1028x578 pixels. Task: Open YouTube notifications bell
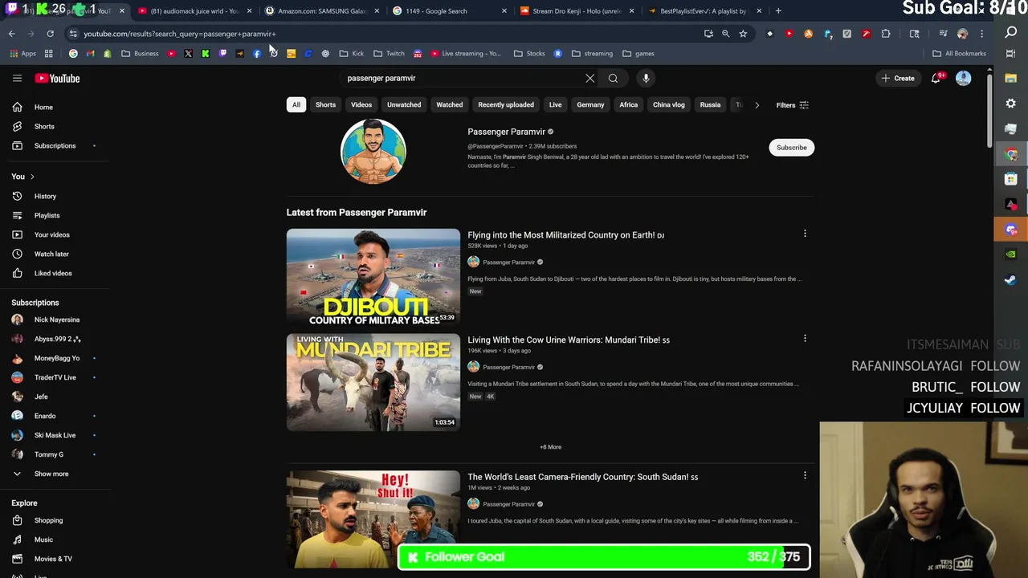[936, 78]
